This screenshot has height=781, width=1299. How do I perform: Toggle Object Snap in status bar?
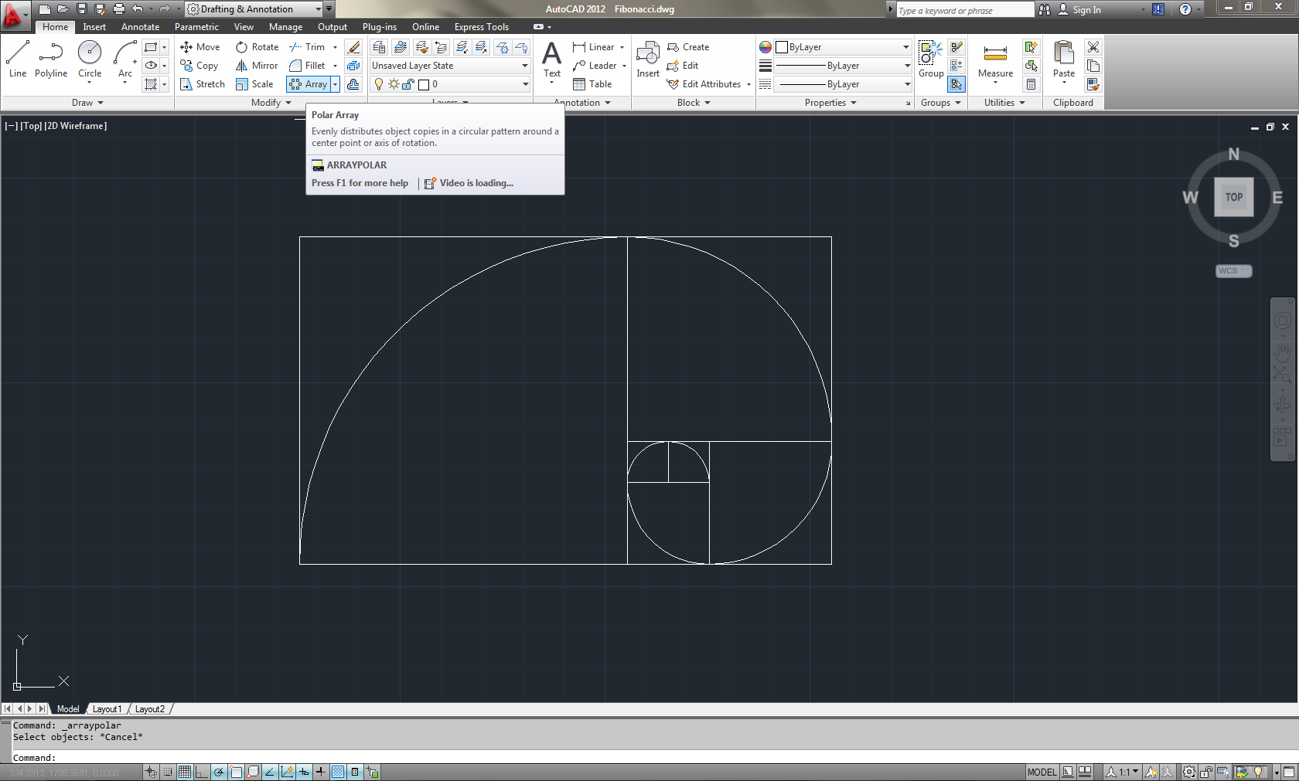click(x=236, y=772)
